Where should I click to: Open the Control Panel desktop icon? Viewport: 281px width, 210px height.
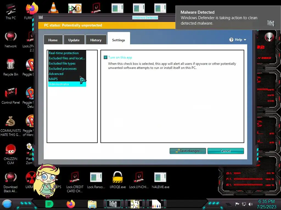[11, 96]
